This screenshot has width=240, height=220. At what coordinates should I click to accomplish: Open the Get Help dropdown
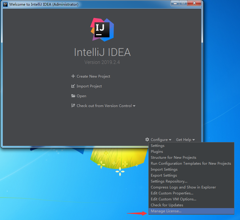click(185, 139)
